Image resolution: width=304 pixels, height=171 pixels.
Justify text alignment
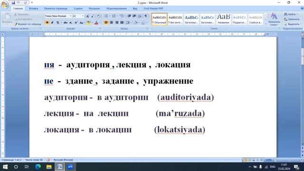tap(122, 23)
